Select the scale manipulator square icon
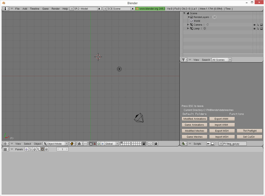This screenshot has height=196, width=265. [x=102, y=144]
